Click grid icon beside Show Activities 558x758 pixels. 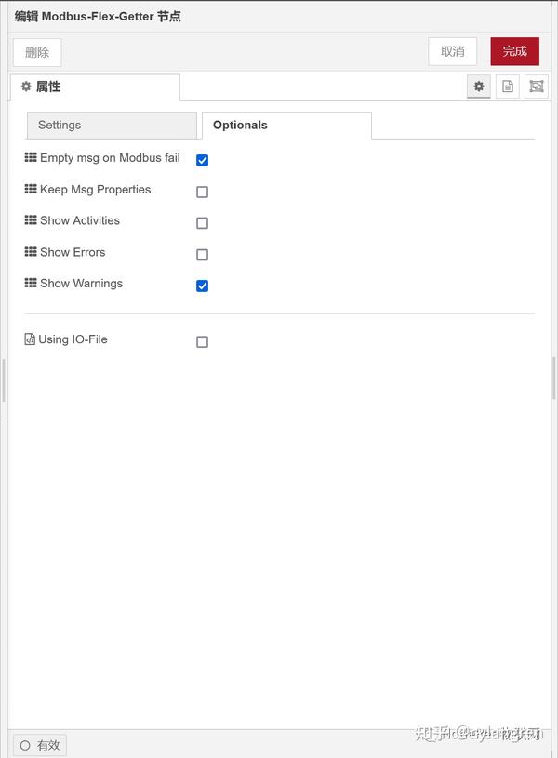pos(29,220)
